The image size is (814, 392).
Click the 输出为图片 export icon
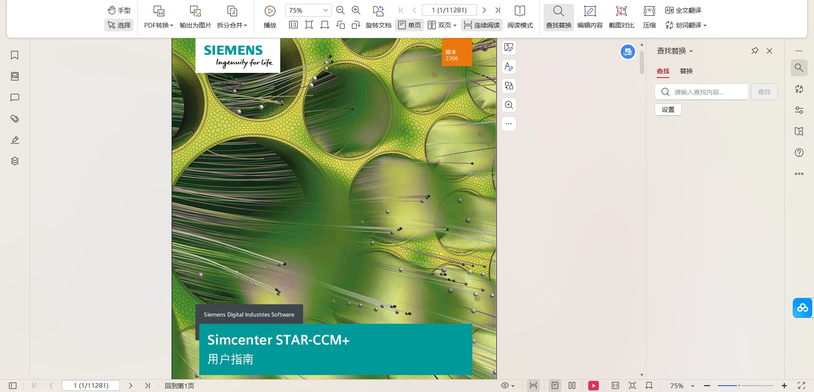[195, 11]
